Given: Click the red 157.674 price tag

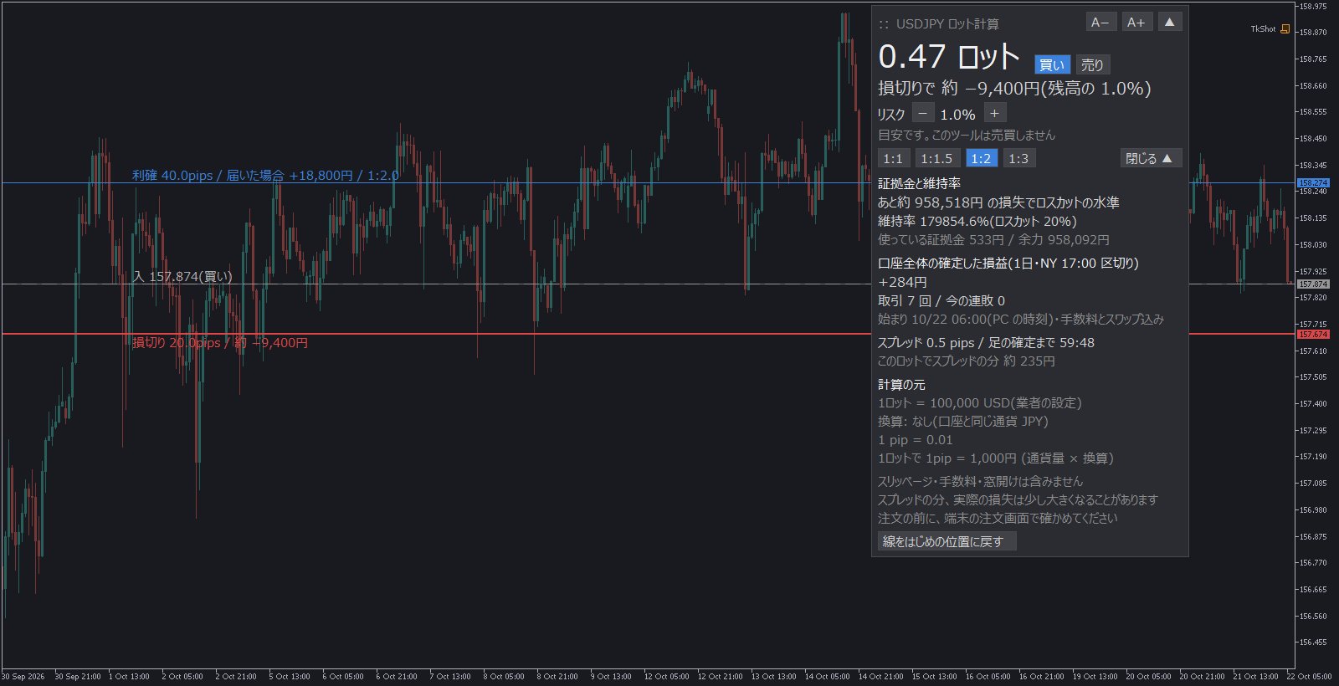Looking at the screenshot, I should [1313, 335].
